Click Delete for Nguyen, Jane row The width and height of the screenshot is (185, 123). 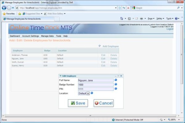pos(113,59)
